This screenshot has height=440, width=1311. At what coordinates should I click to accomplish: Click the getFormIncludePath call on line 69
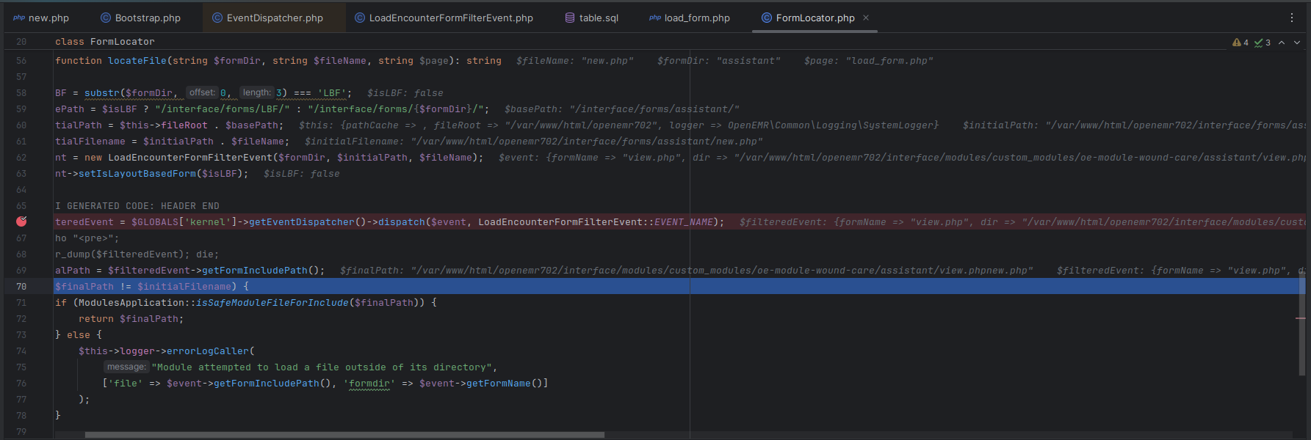pos(255,271)
